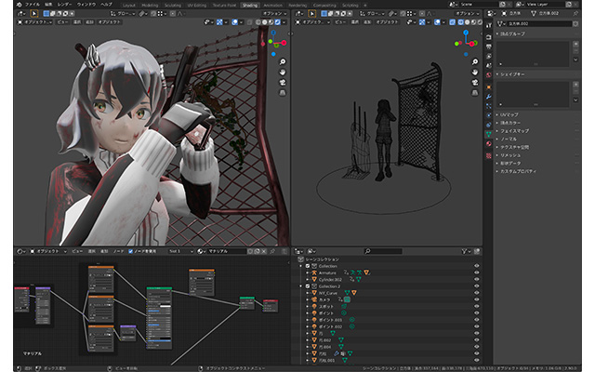The width and height of the screenshot is (595, 372).
Task: Open the View Layer properties tab
Action: coord(489,56)
